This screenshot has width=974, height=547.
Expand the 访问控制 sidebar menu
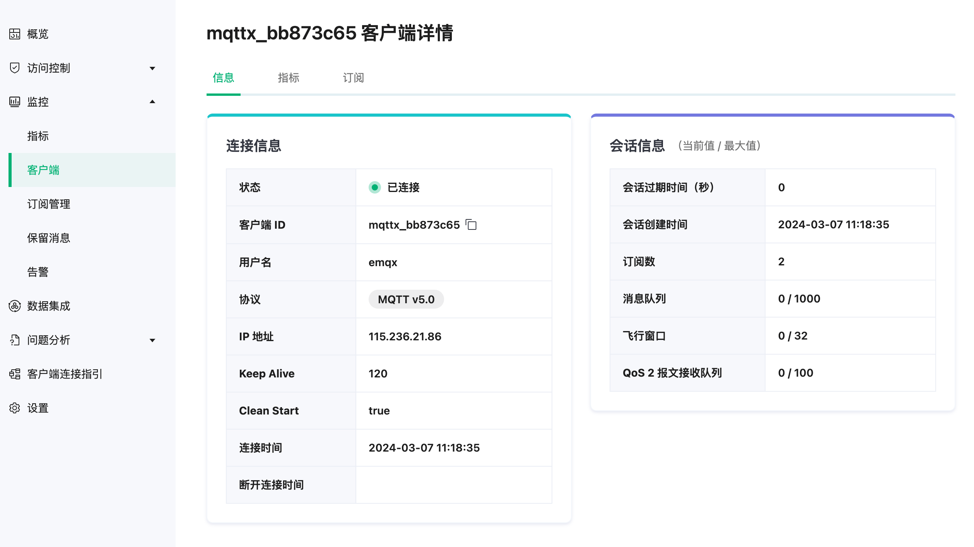(153, 68)
